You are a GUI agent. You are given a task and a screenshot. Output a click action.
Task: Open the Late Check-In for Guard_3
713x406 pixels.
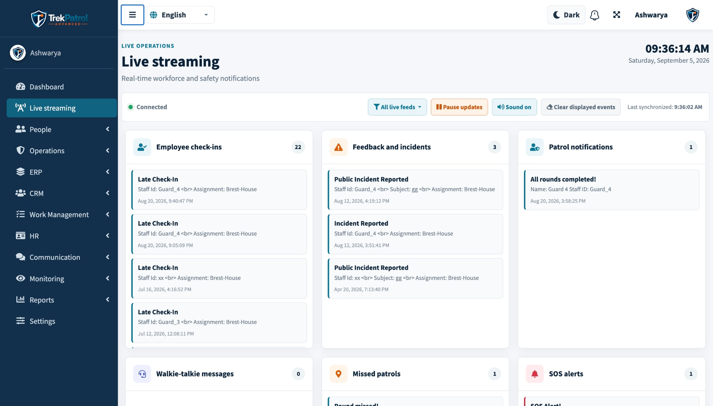(219, 323)
